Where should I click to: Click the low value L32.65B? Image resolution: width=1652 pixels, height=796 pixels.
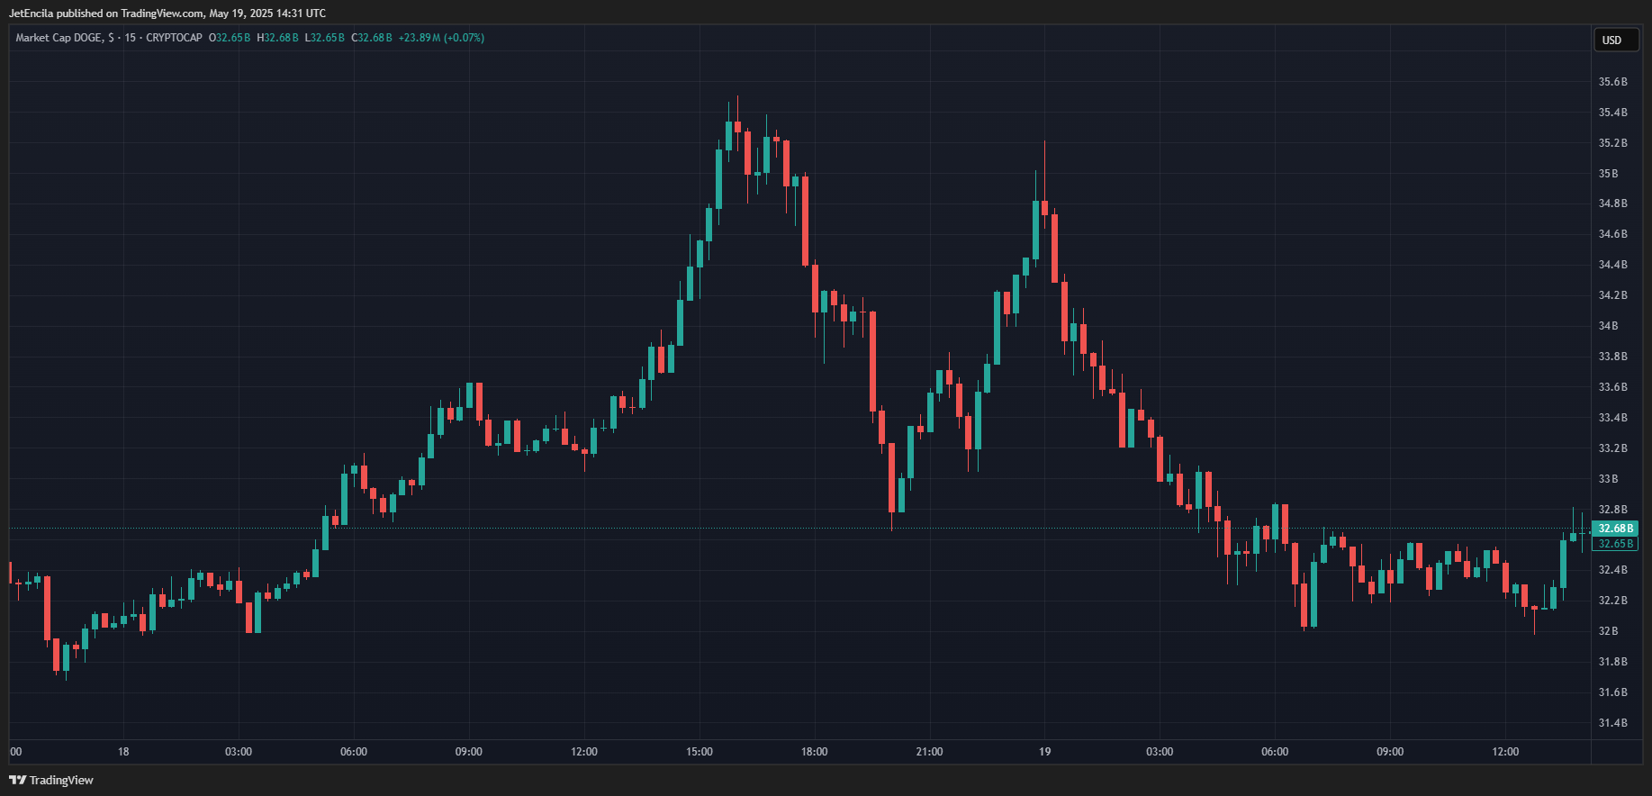point(325,38)
